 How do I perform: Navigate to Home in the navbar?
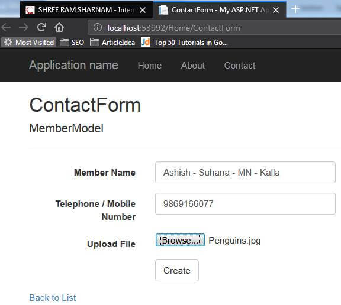[150, 66]
